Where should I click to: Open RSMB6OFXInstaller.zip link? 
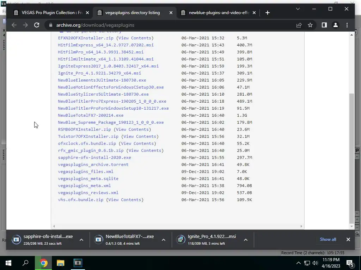click(x=84, y=129)
